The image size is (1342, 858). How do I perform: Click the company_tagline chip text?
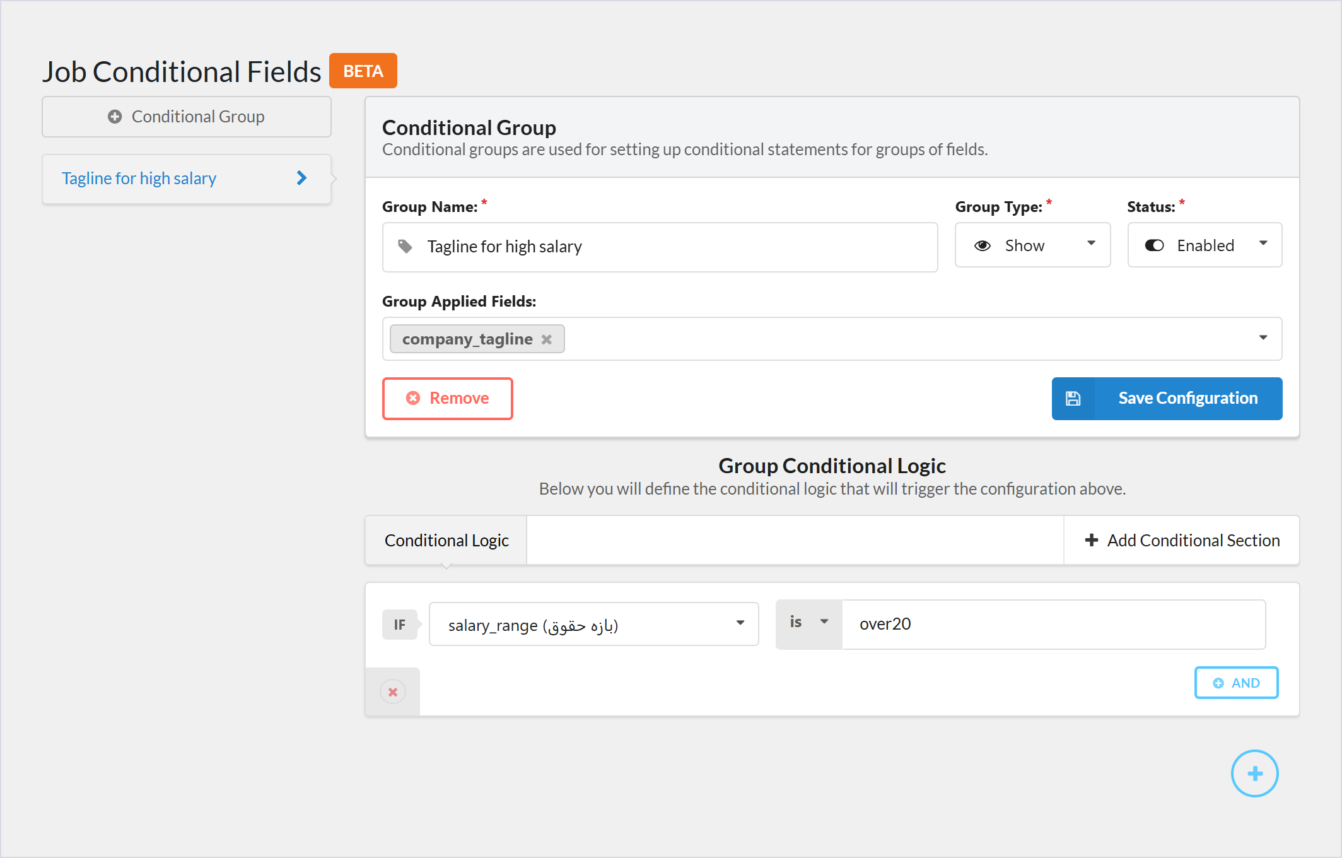(467, 339)
